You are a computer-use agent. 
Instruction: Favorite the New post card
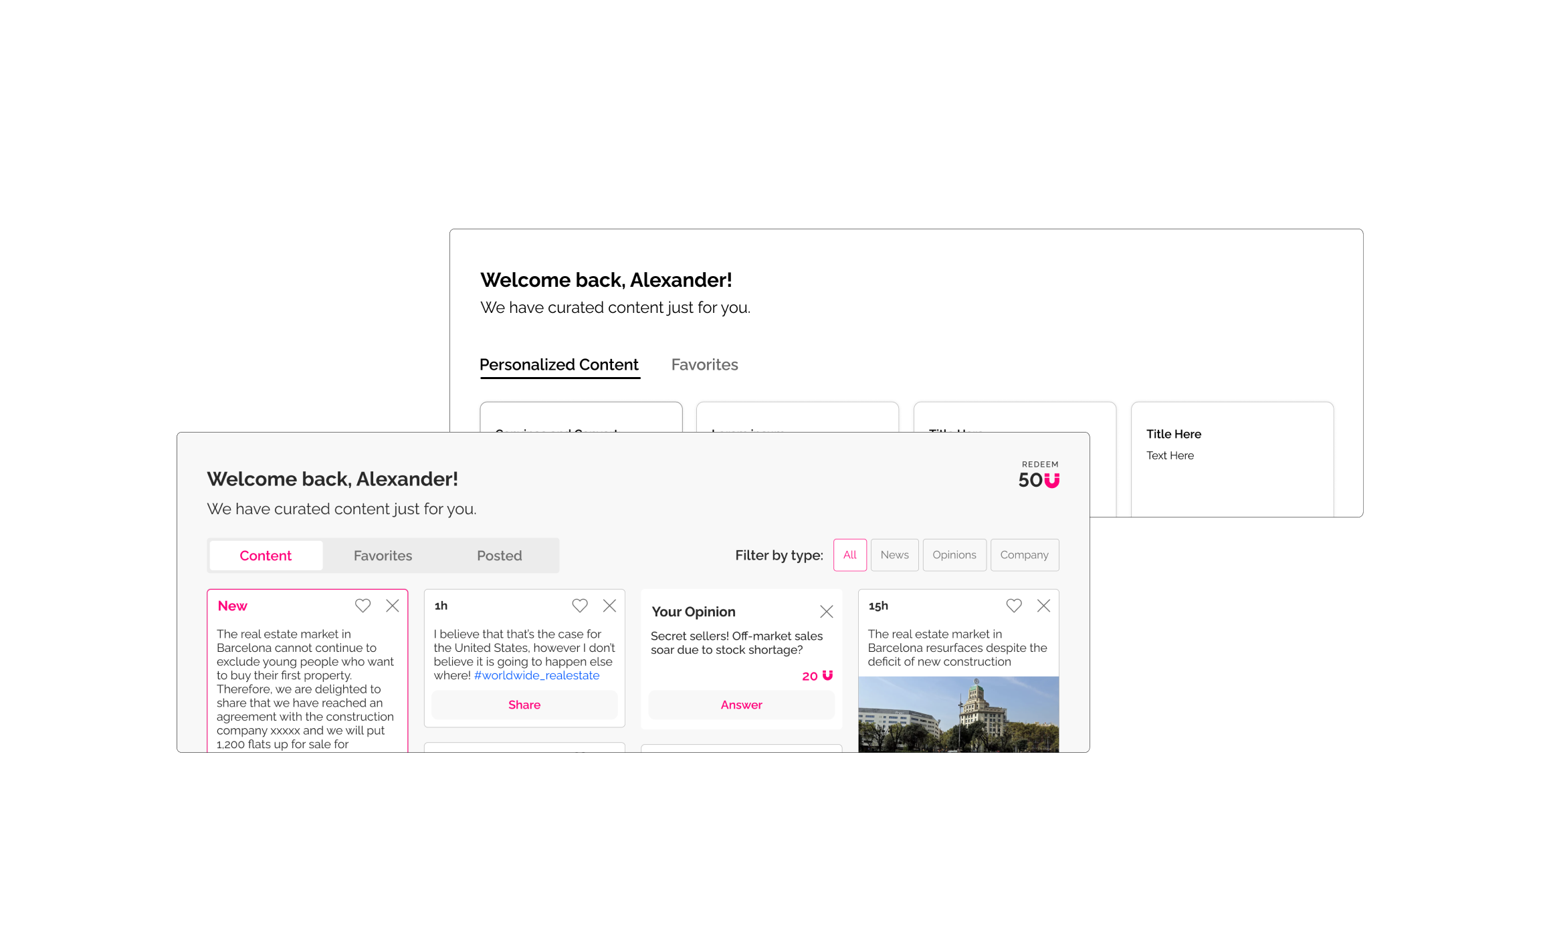pyautogui.click(x=363, y=606)
